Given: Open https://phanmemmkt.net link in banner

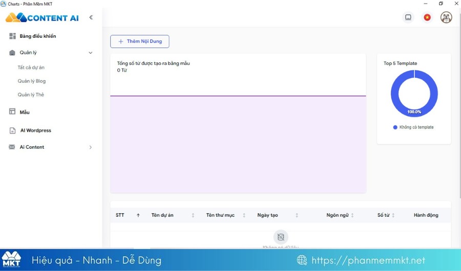Looking at the screenshot, I should tap(368, 260).
